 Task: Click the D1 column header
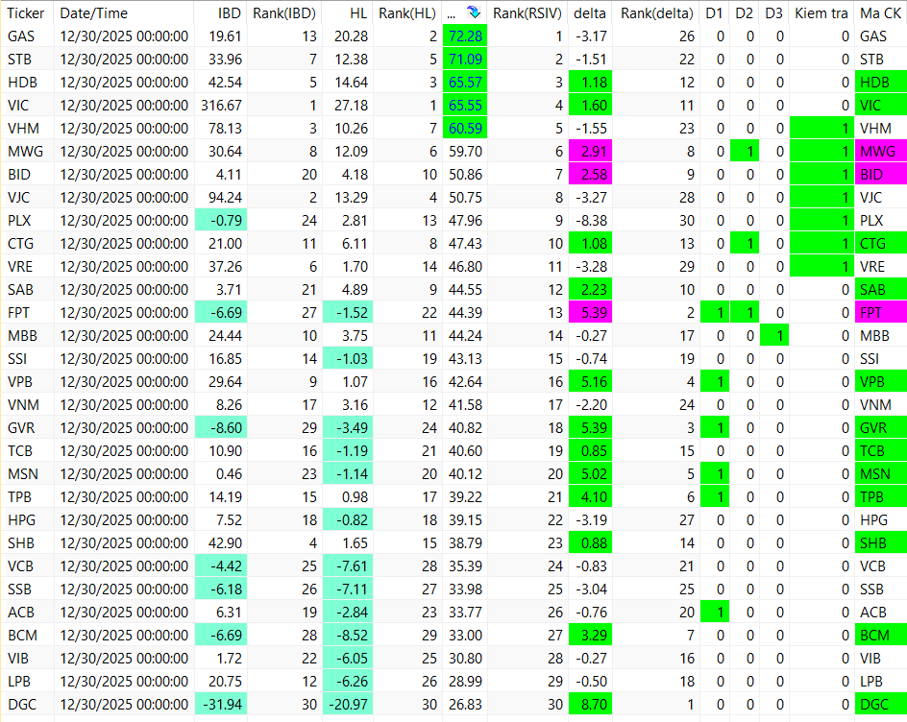point(715,12)
